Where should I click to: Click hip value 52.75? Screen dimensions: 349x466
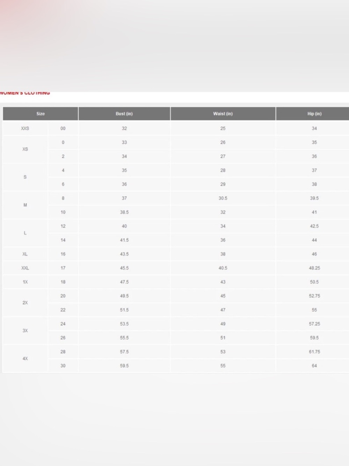314,296
